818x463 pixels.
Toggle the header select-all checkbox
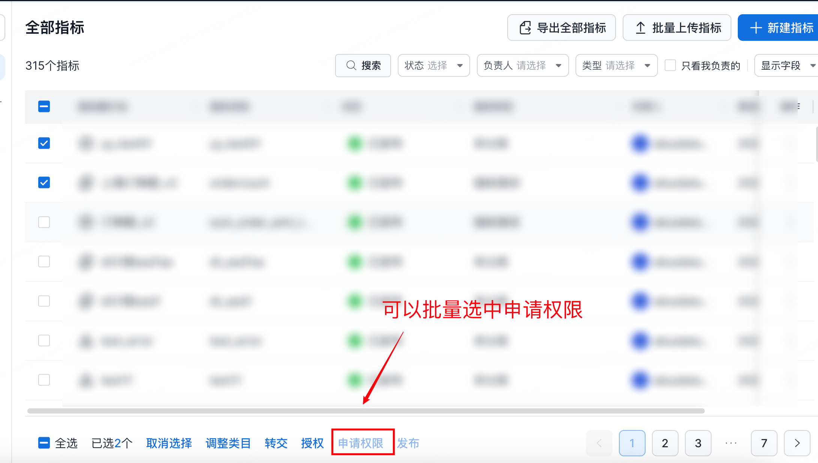point(44,106)
